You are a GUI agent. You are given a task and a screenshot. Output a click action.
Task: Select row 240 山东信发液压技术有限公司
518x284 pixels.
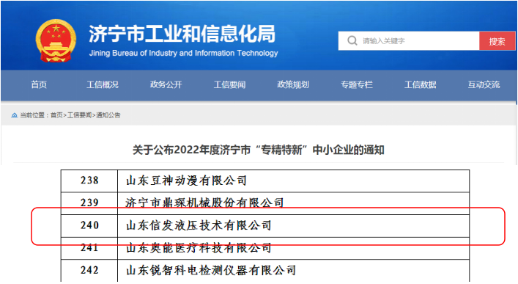[265, 226]
